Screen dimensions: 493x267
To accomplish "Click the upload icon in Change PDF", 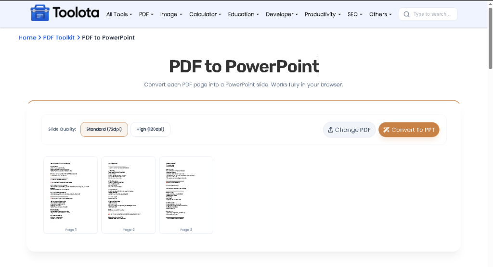I will (x=330, y=130).
